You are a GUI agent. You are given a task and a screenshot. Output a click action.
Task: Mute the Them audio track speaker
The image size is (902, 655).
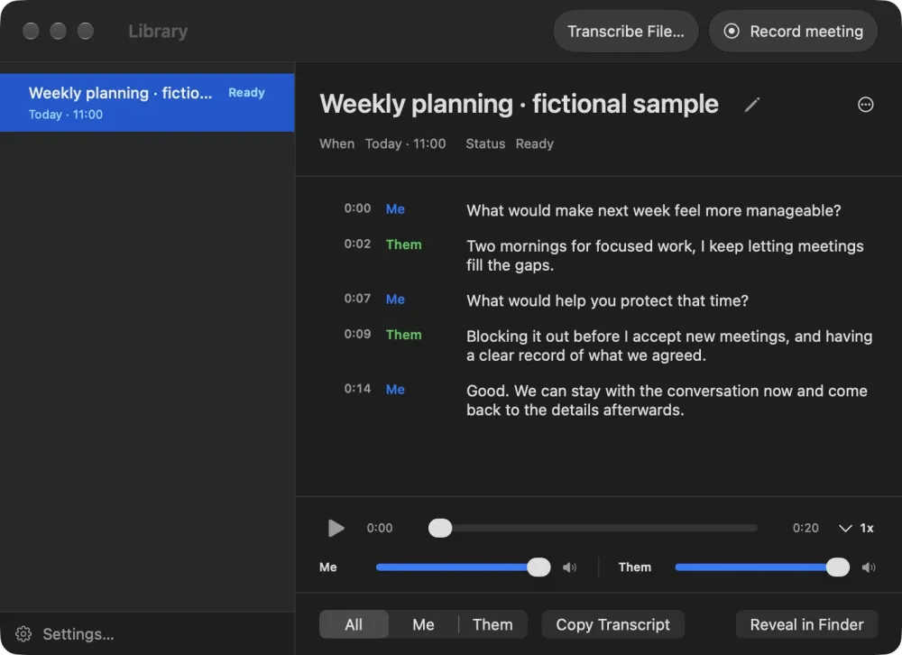pyautogui.click(x=869, y=567)
